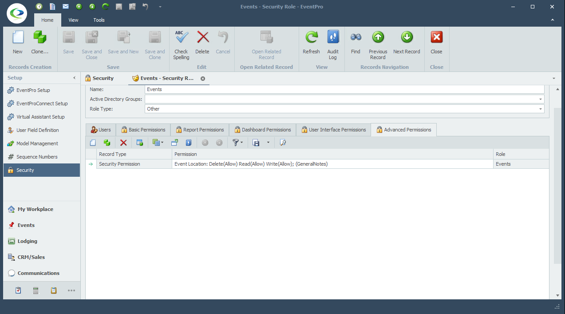Select the Advanced Permissions tab
This screenshot has width=565, height=314.
click(404, 130)
